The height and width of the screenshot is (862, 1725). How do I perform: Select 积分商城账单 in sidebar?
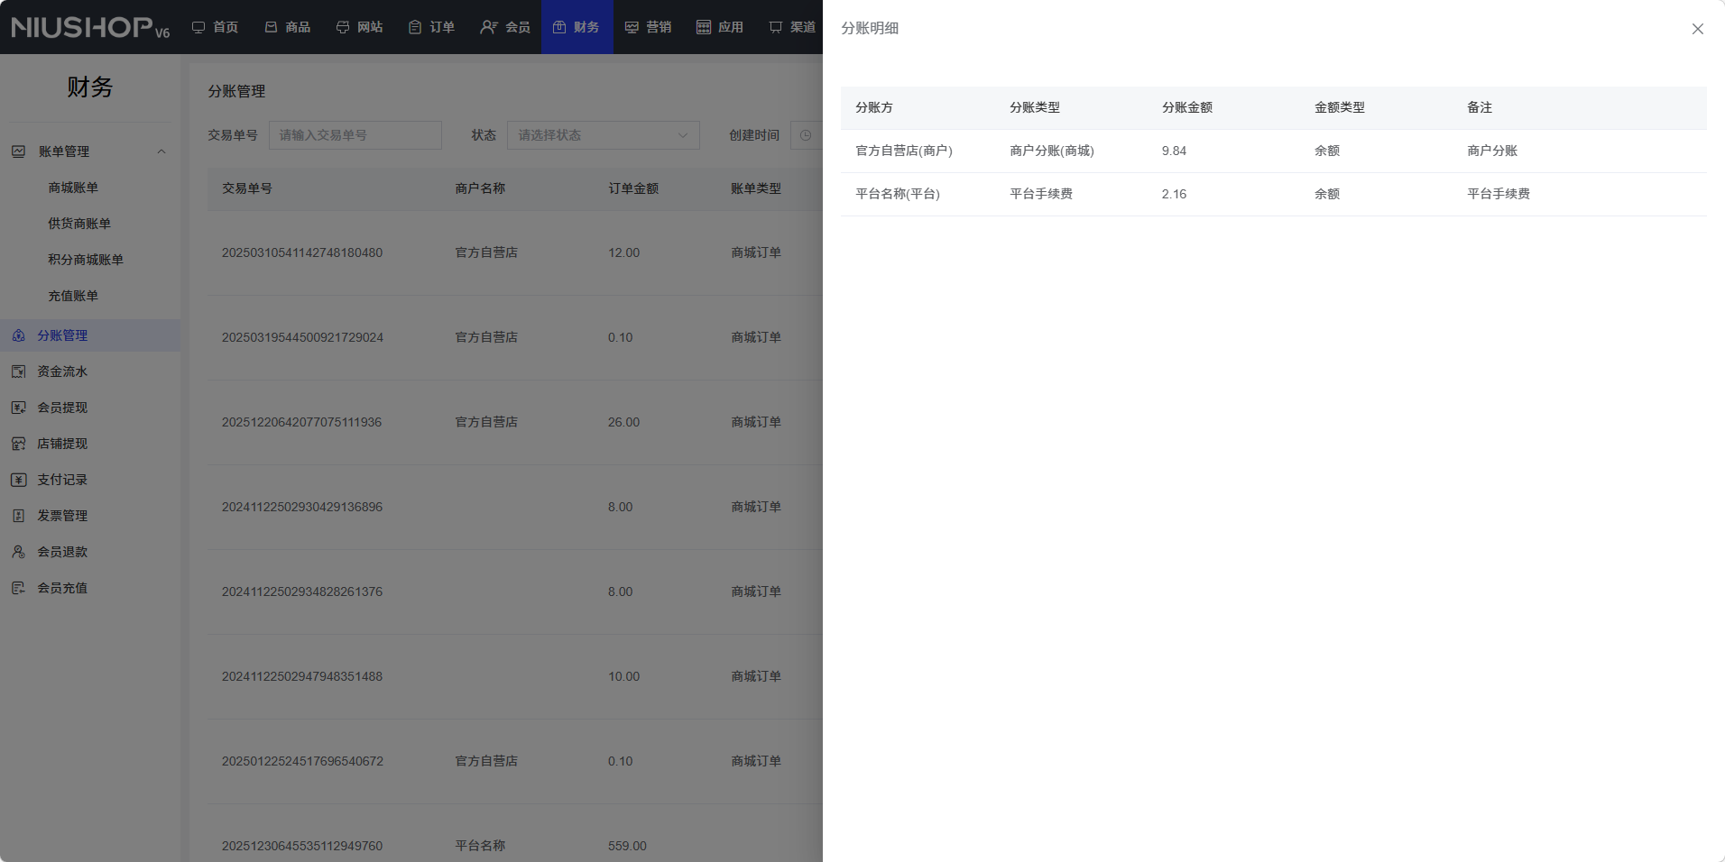click(x=86, y=260)
